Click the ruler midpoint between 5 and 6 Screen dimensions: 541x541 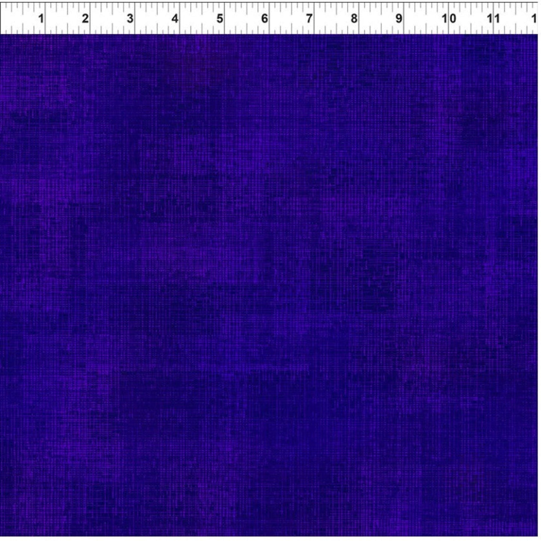click(247, 18)
